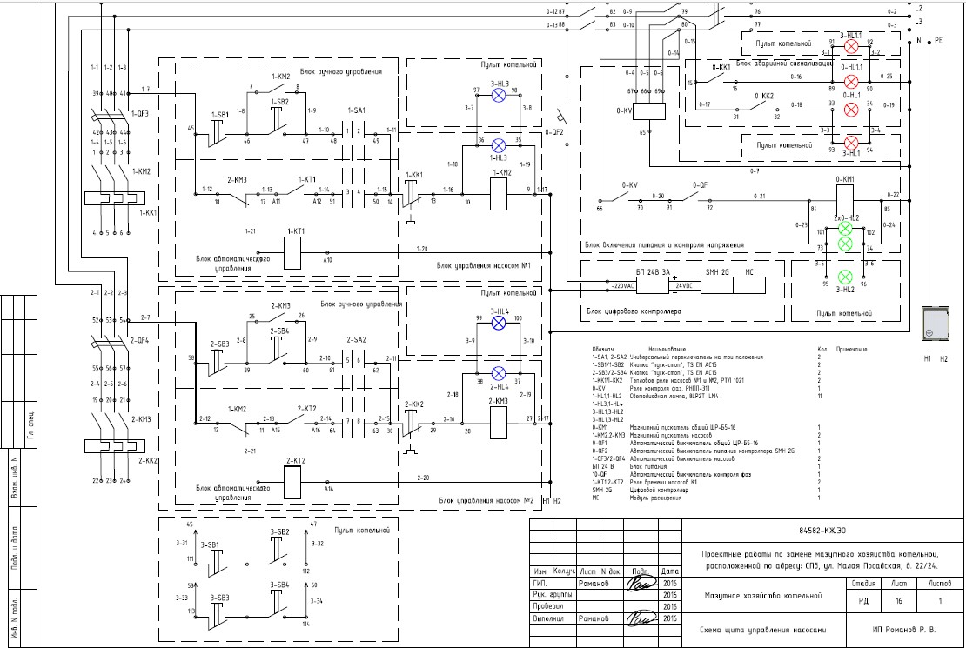Click '24VDC' output label on power supply
The image size is (966, 648).
(x=683, y=286)
